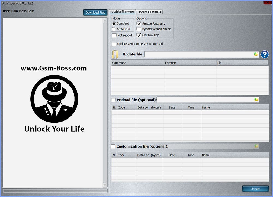Click the log panel scroll up arrow

(105, 20)
